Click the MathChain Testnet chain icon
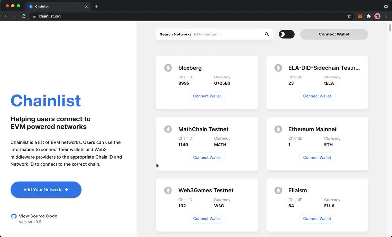The height and width of the screenshot is (237, 392). [x=168, y=129]
